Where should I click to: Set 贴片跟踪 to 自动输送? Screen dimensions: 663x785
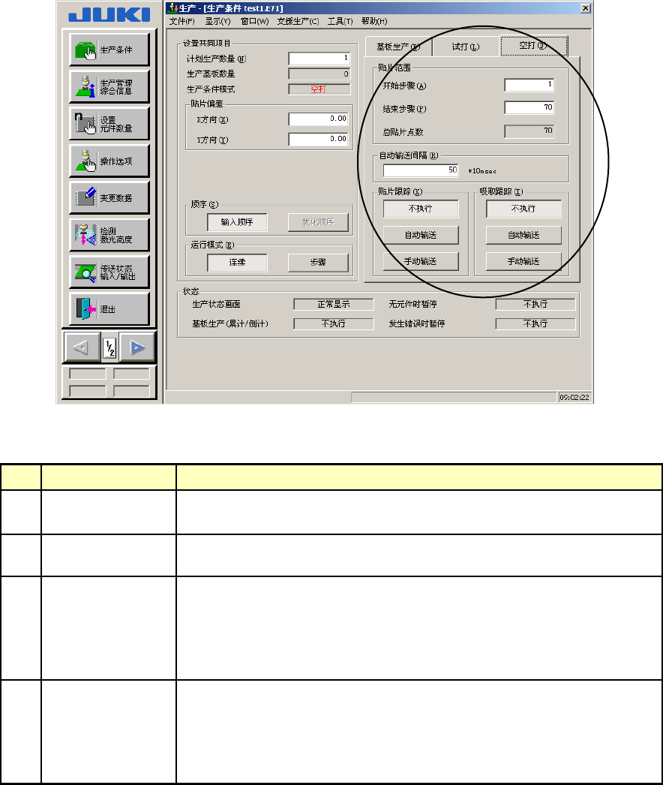tap(421, 235)
